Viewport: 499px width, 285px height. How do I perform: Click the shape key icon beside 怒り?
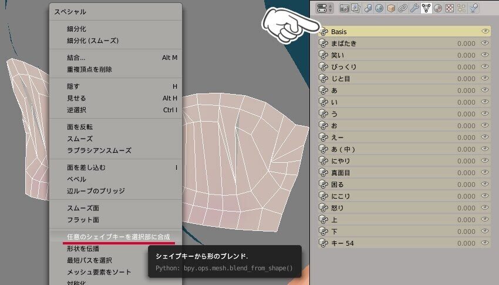pyautogui.click(x=323, y=208)
